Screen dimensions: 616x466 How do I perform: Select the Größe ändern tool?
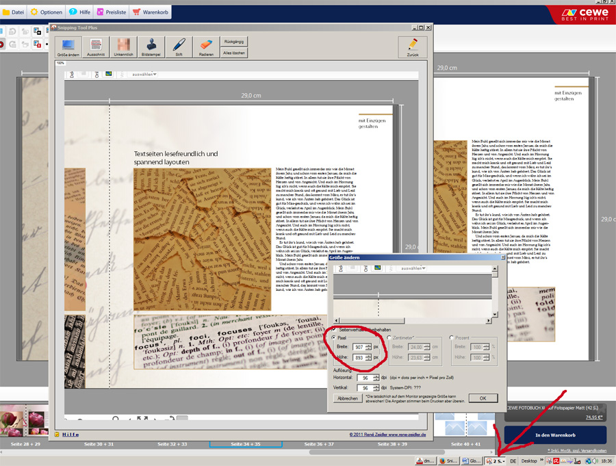coord(68,47)
